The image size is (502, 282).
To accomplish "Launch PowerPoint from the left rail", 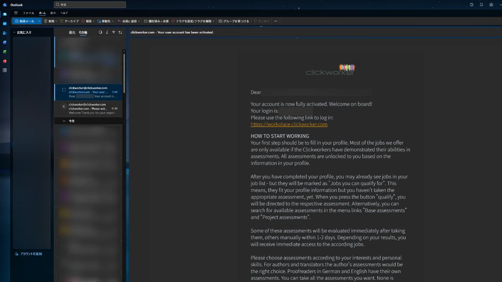I will (5, 61).
